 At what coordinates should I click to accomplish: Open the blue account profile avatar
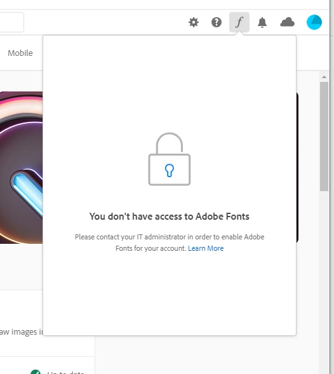tap(314, 22)
